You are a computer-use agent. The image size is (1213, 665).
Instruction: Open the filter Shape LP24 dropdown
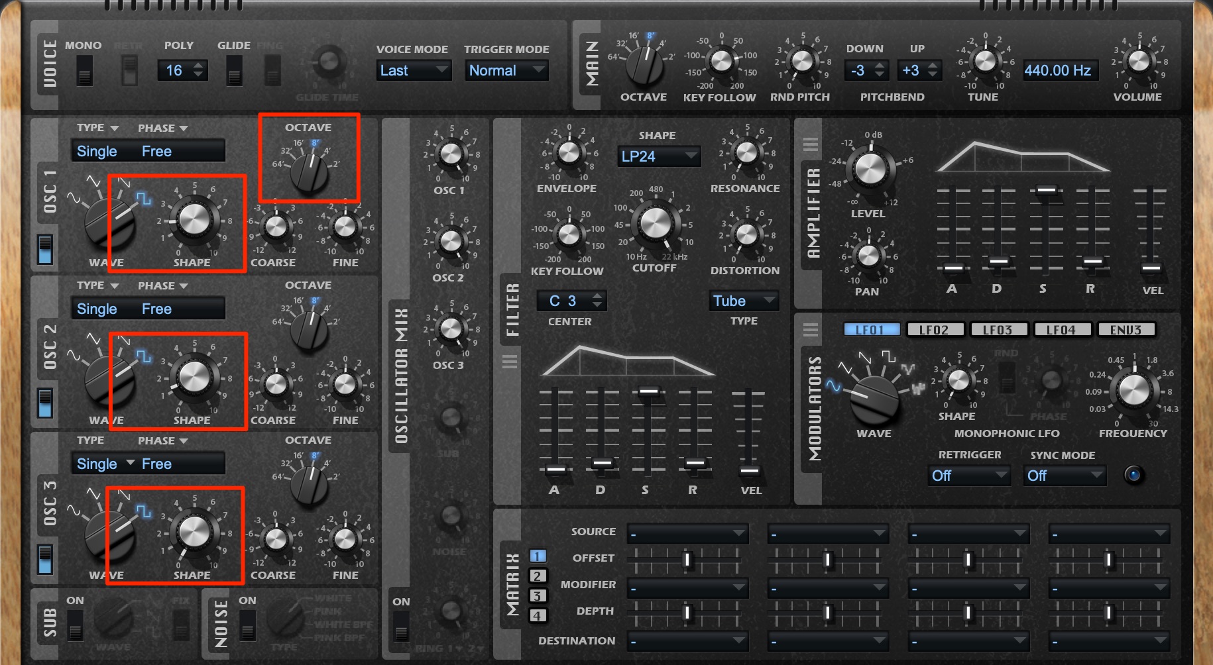point(659,156)
